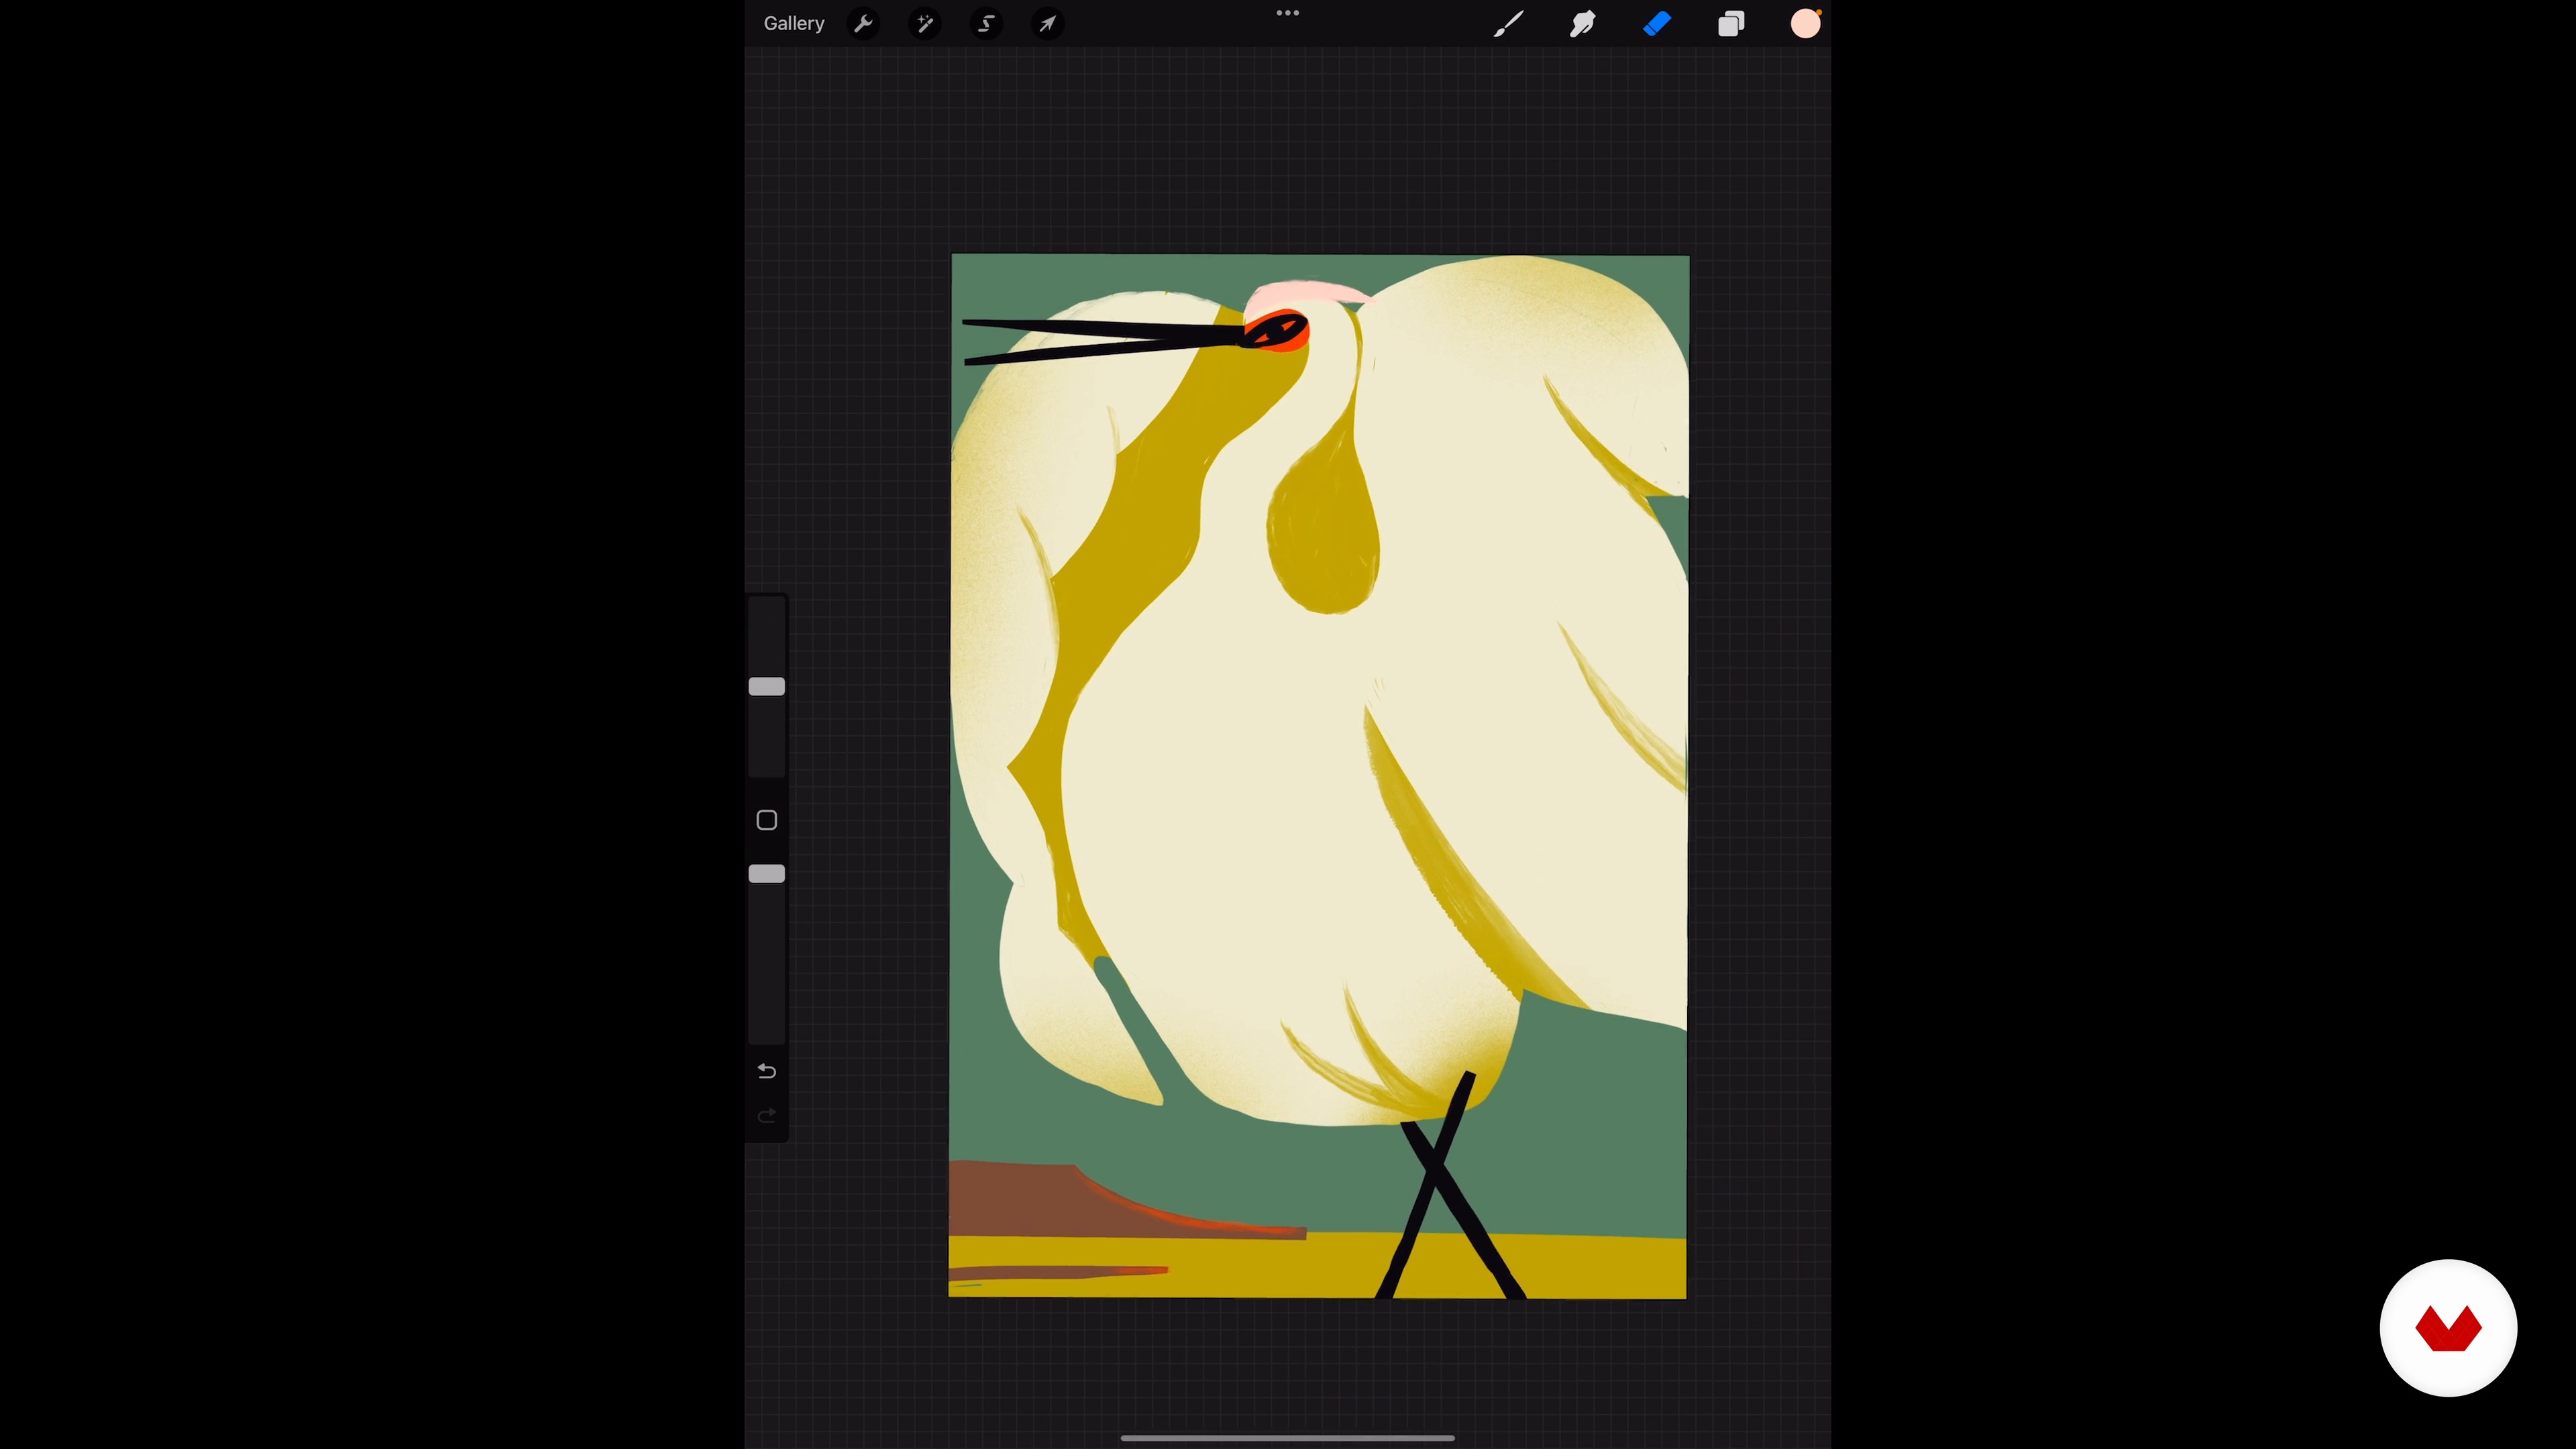
Task: Redo the last action
Action: (767, 1116)
